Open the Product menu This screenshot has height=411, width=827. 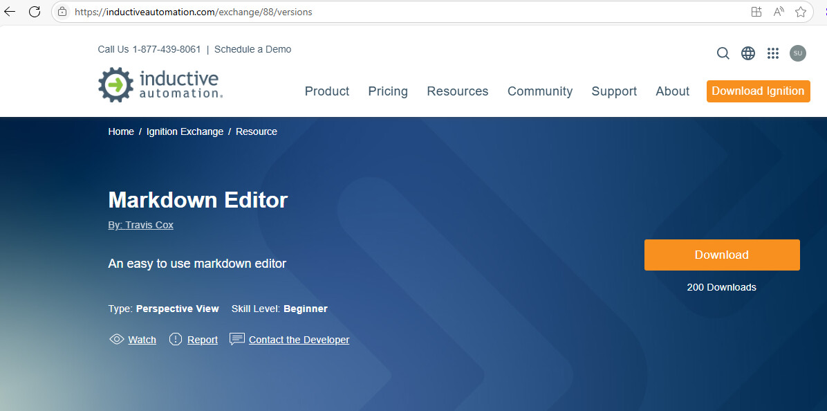[x=327, y=91]
